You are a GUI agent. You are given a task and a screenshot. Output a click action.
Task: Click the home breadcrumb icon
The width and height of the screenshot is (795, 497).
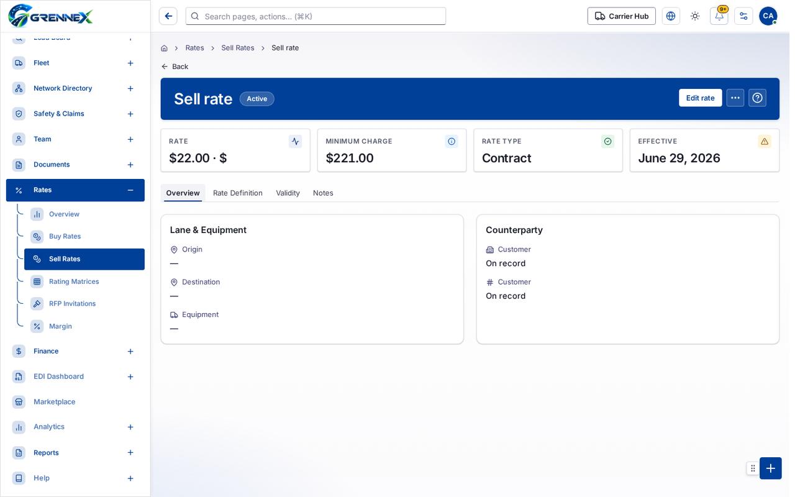(164, 48)
